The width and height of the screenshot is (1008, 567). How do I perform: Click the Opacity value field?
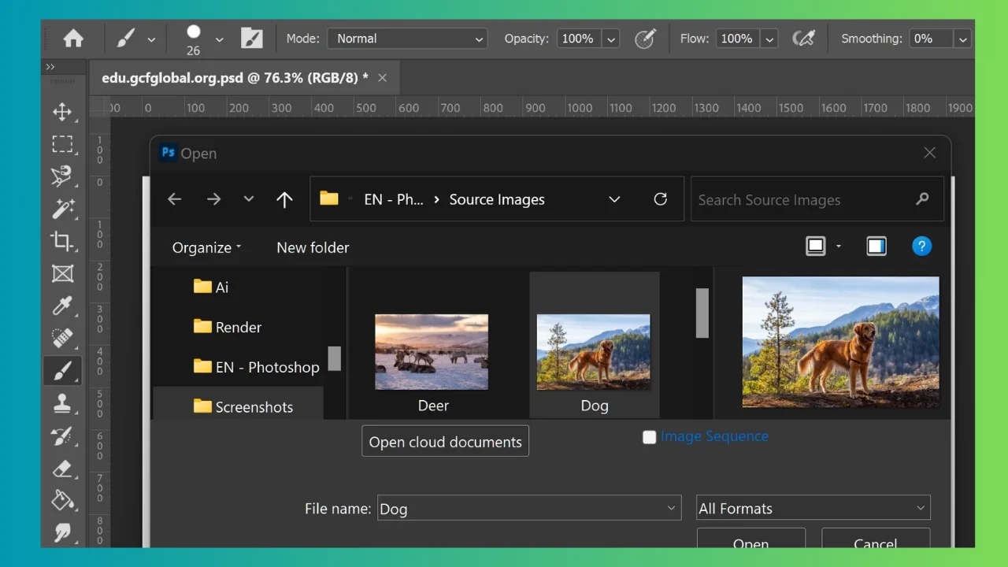point(579,39)
